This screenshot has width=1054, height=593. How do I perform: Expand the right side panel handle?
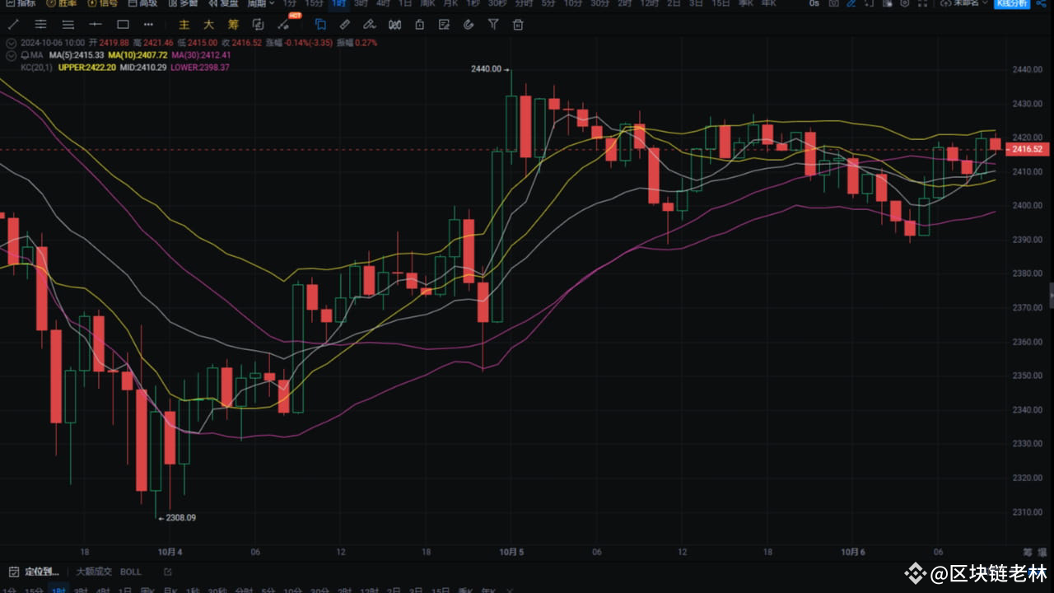point(1051,295)
